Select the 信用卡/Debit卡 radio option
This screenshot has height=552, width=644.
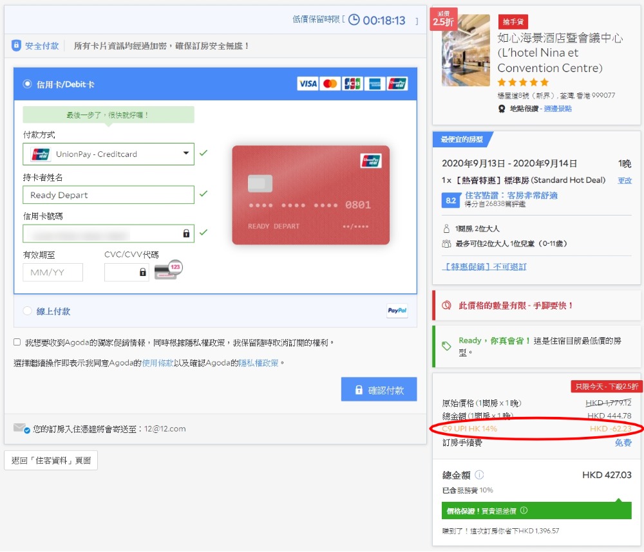coord(27,84)
